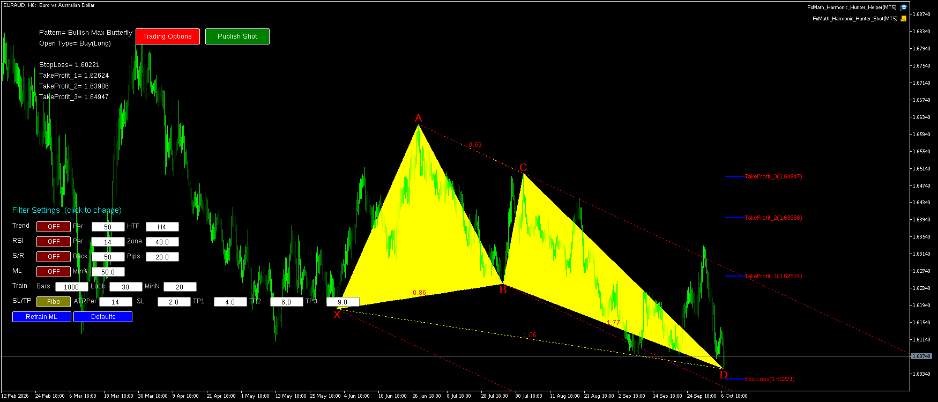Click the 0.86 ratio label on XB line
The height and width of the screenshot is (402, 938).
tap(419, 293)
